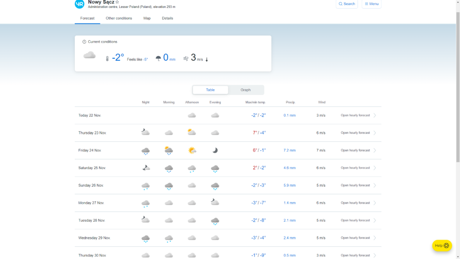Click Friday 24 Nov. afternoon sunny icon

(192, 150)
